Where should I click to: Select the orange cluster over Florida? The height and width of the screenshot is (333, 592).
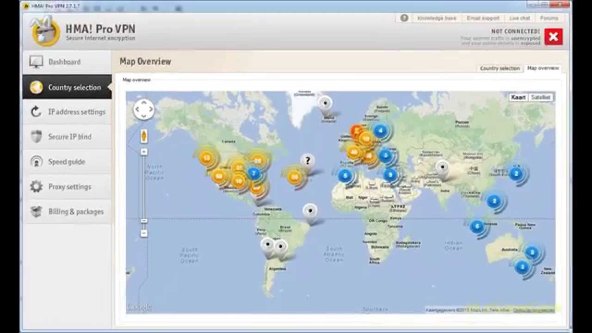tap(257, 187)
